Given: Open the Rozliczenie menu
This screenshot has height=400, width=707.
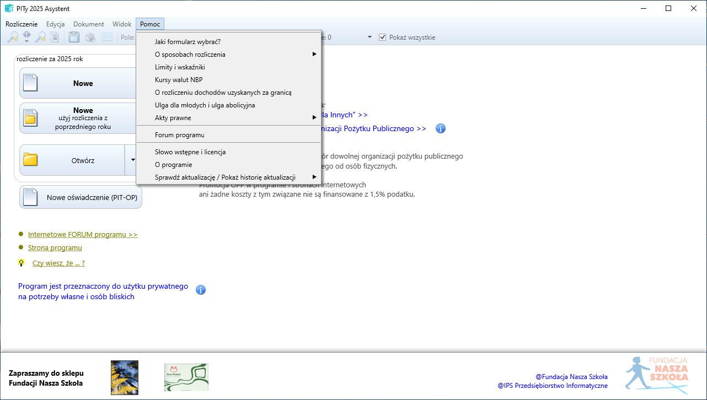Looking at the screenshot, I should 22,24.
